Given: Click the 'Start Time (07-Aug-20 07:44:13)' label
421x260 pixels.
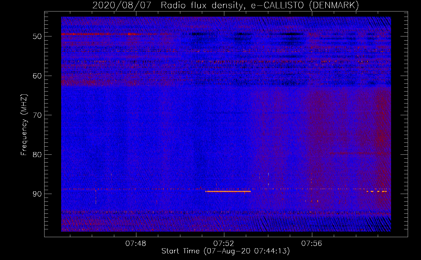Looking at the screenshot, I should pyautogui.click(x=226, y=251).
